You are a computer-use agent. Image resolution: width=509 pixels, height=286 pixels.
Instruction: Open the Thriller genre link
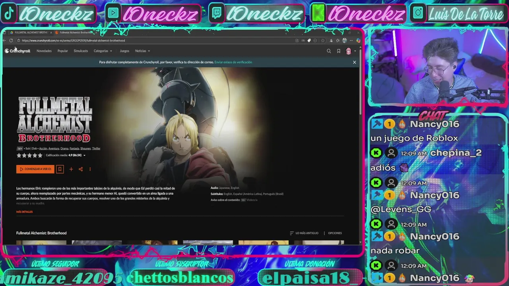point(96,149)
